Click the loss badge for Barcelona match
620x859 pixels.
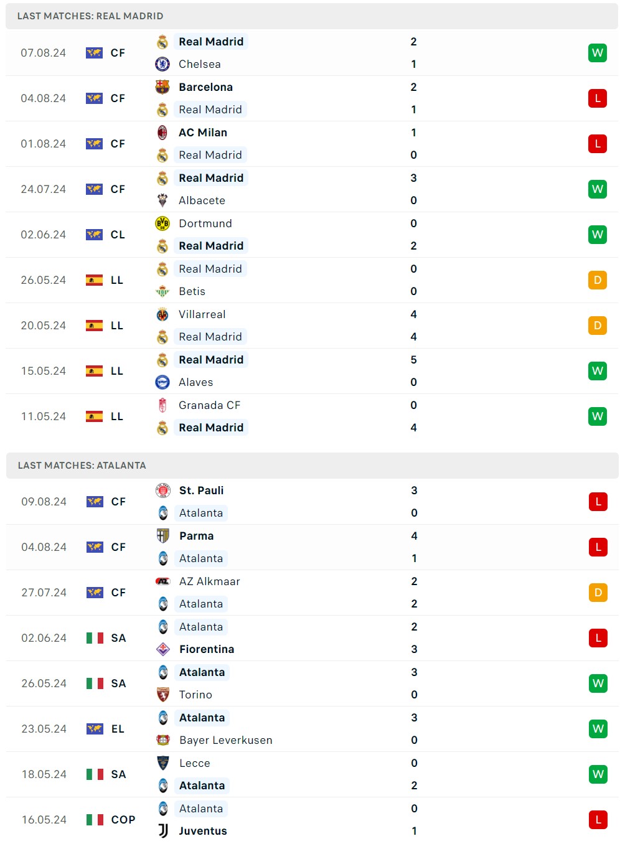(x=597, y=98)
